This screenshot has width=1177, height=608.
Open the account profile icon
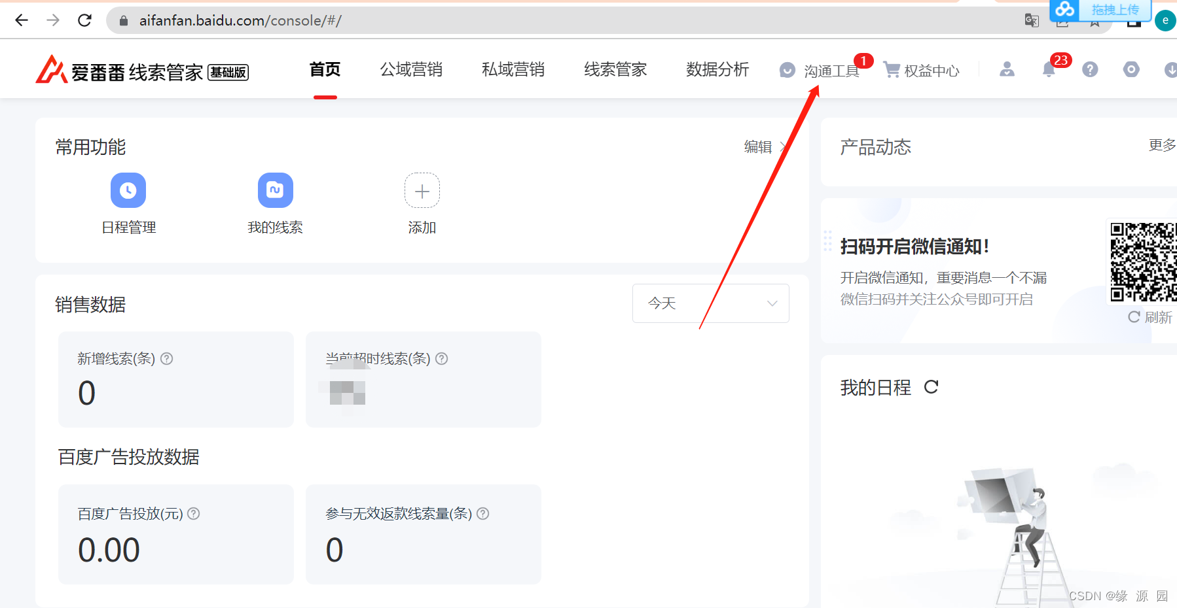click(1007, 69)
